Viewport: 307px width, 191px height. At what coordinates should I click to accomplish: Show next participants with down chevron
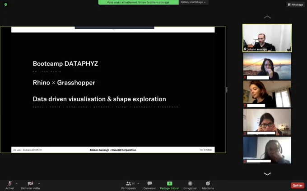(267, 174)
